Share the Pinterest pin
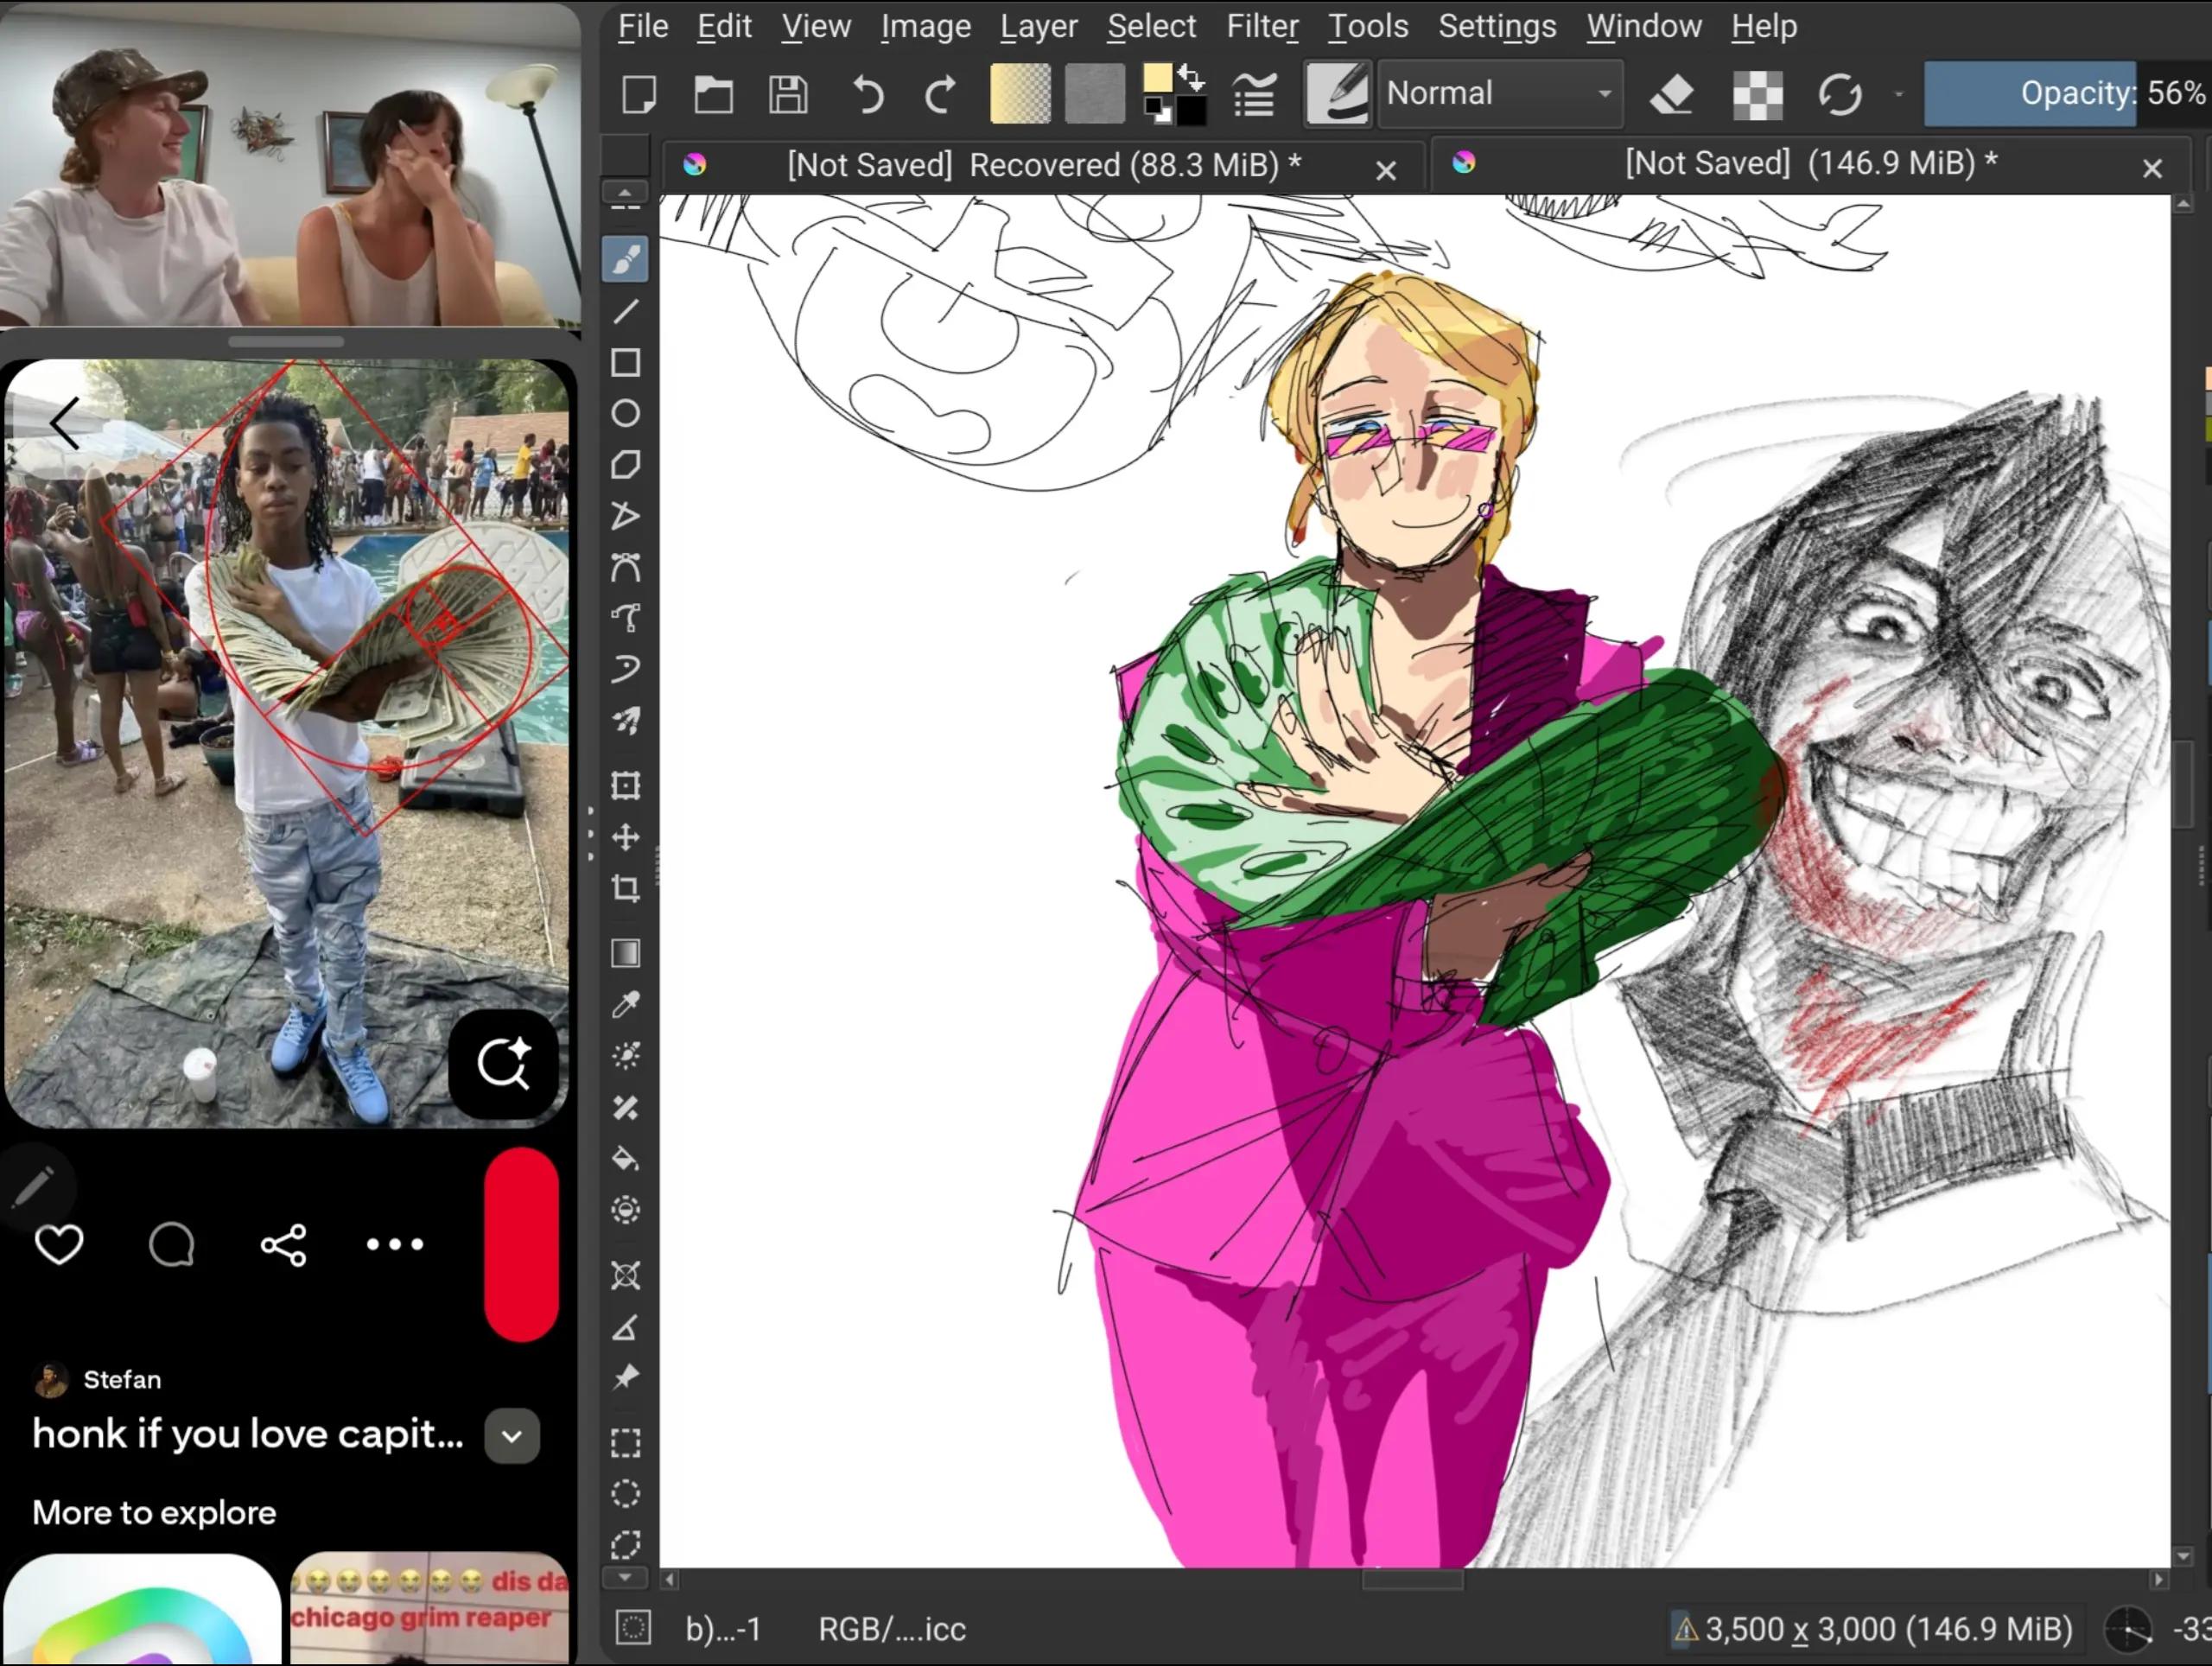Viewport: 2212px width, 1666px height. point(283,1244)
